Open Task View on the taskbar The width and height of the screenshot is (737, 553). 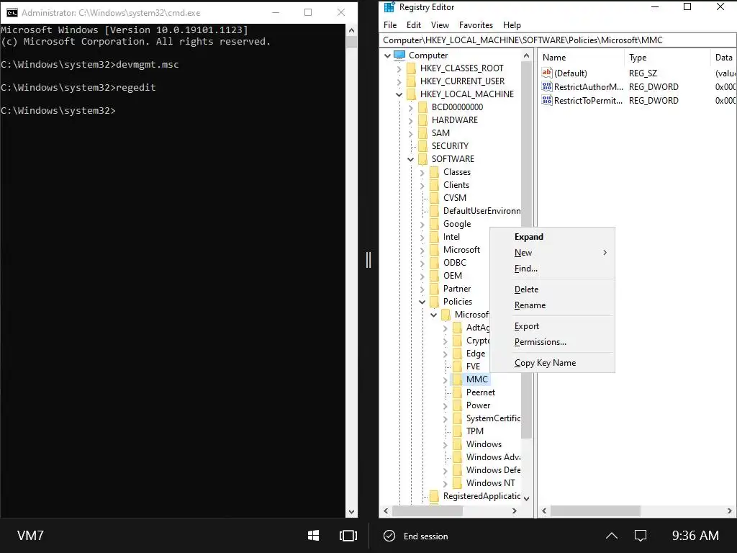[x=348, y=536]
